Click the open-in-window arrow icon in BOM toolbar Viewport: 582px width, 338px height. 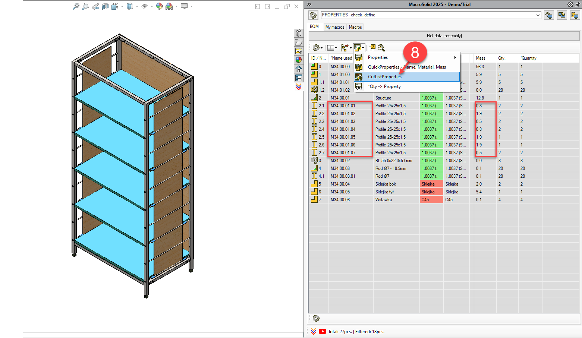click(x=372, y=48)
